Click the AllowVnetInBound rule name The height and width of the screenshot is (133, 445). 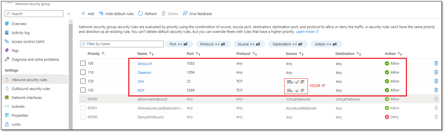coord(152,99)
